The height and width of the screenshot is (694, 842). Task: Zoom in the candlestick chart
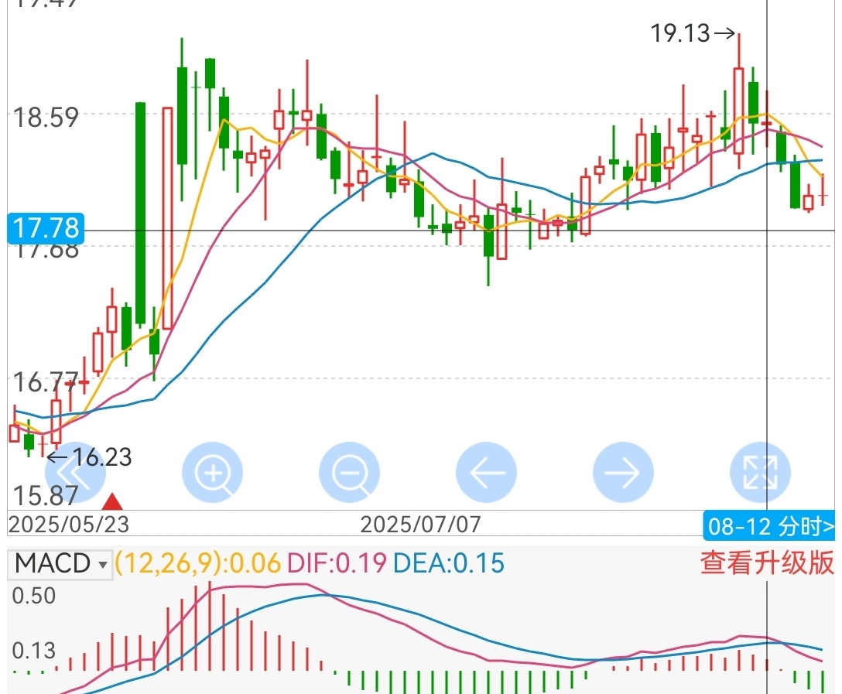(x=213, y=473)
